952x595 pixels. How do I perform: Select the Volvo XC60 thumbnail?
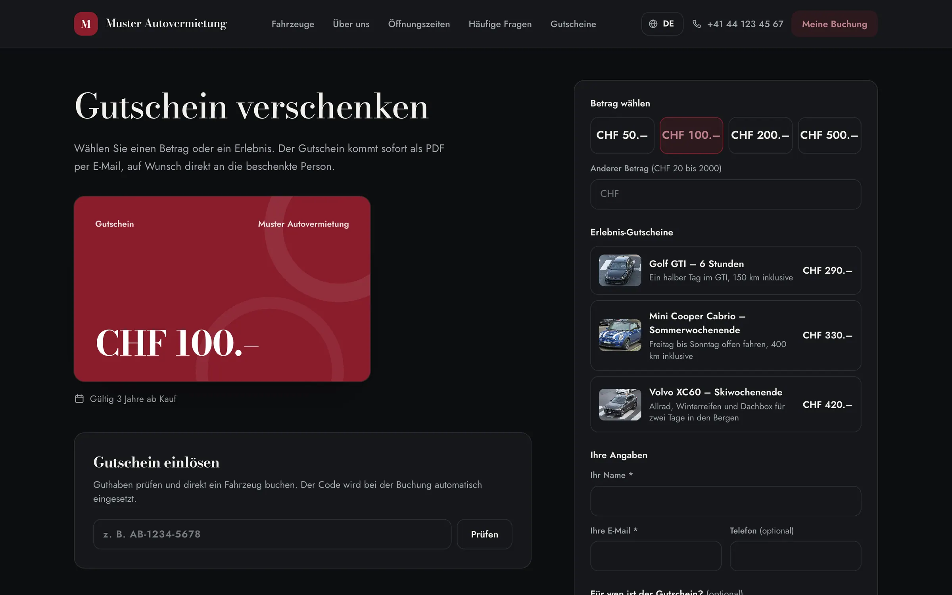[620, 404]
